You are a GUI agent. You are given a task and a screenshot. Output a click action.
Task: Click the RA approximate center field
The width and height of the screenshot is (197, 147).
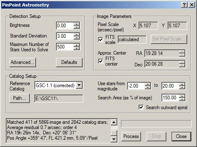162,53
